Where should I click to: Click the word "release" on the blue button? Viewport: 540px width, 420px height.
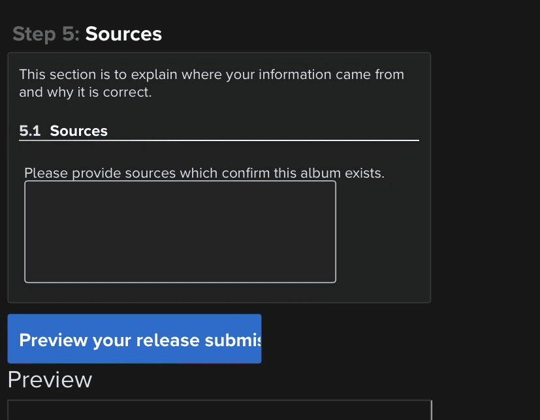coord(168,340)
